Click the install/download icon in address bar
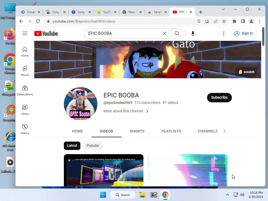 [207, 21]
